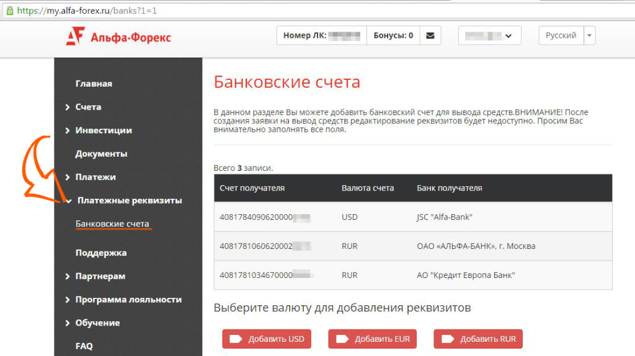The image size is (635, 356).
Task: Add EUR bank details with Добавить EUR
Action: tap(372, 339)
